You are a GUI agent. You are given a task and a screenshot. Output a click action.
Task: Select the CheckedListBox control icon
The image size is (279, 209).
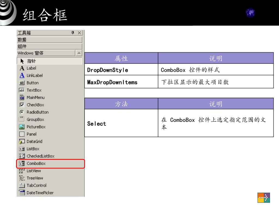(x=22, y=156)
